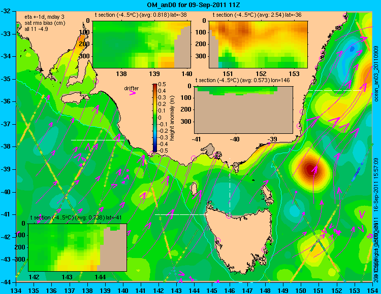Click the magenta drifter legend arrow

133,93
